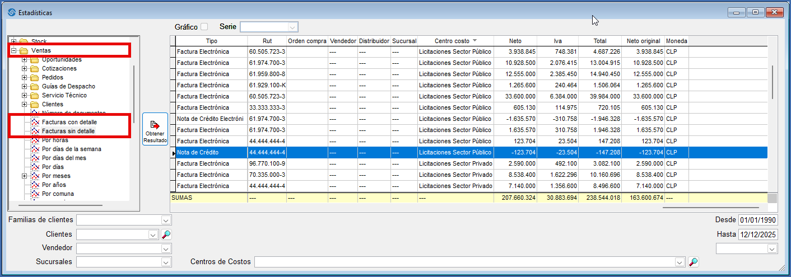Click the Distribuidor column header

[x=374, y=41]
